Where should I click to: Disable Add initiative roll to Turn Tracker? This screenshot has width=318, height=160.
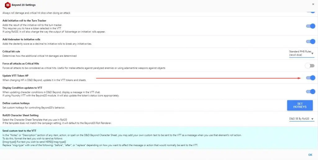(x=311, y=26)
